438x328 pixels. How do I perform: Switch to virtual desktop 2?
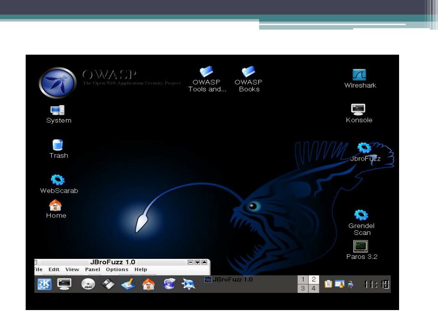click(x=314, y=279)
